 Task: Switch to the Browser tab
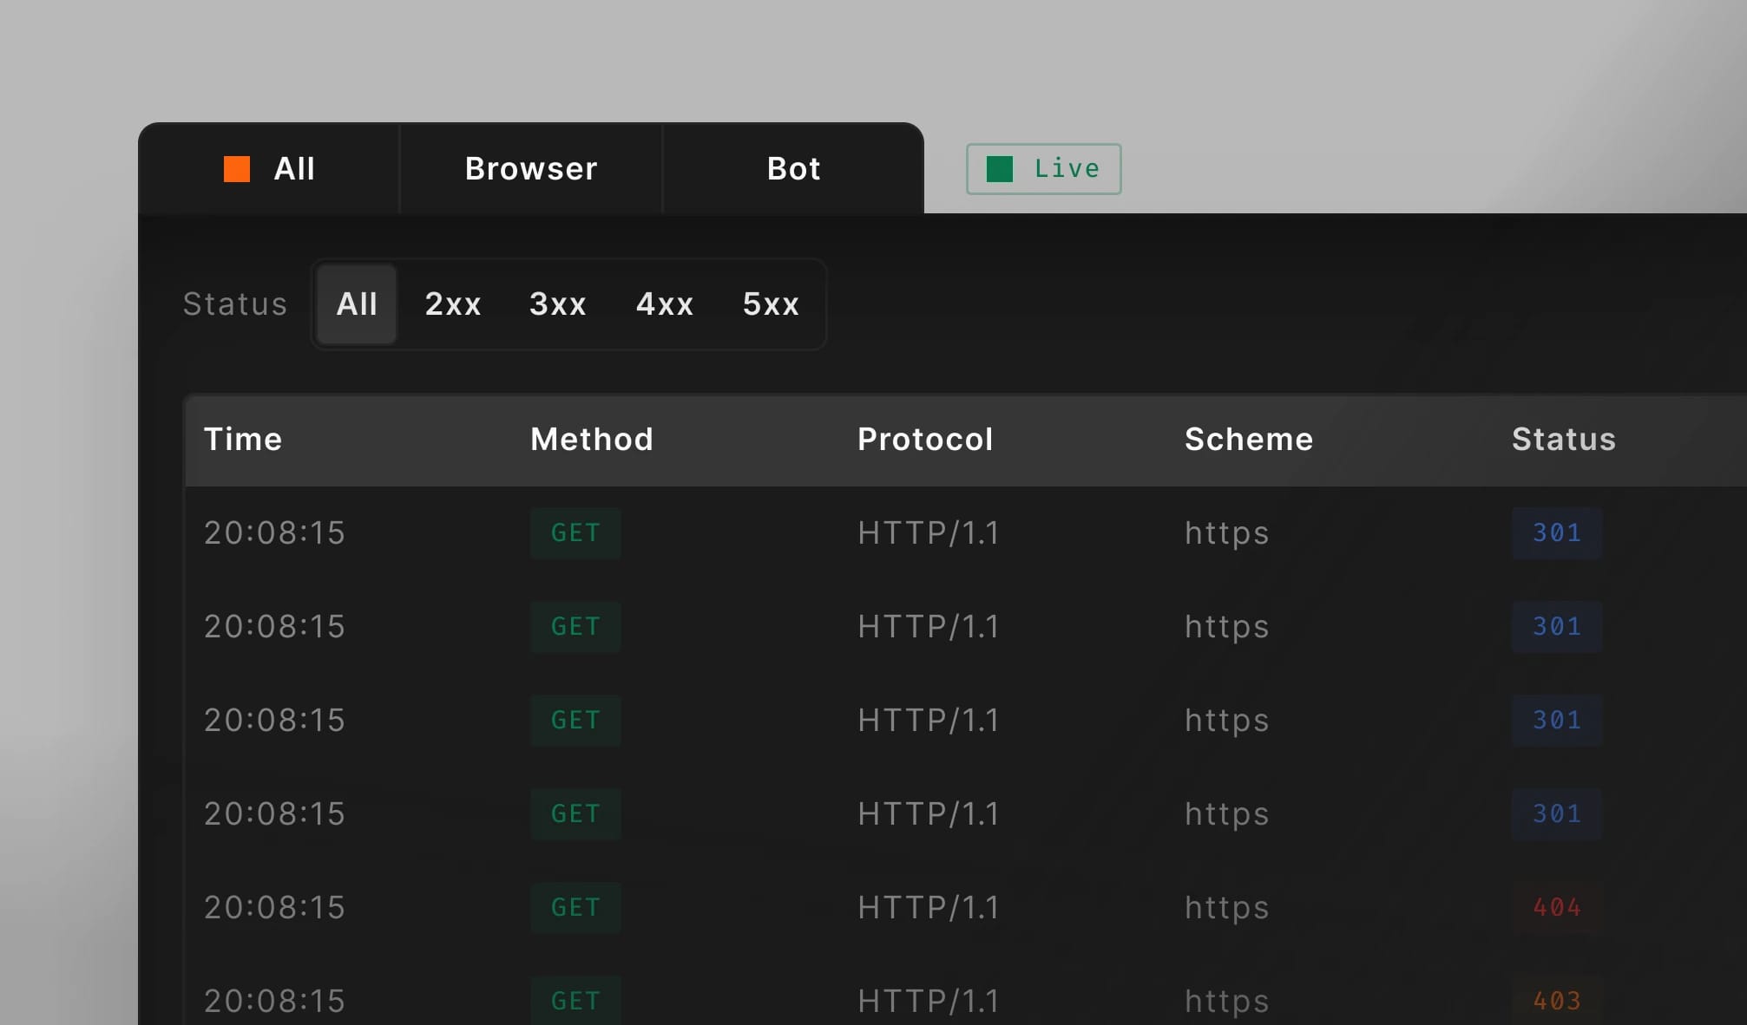pyautogui.click(x=531, y=169)
